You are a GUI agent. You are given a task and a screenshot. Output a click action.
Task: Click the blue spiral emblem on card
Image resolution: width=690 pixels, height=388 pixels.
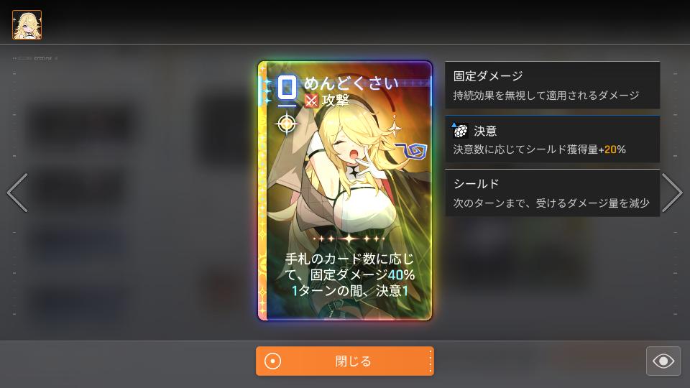412,150
